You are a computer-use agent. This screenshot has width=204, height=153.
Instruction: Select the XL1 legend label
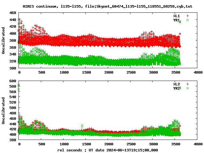coord(176,16)
